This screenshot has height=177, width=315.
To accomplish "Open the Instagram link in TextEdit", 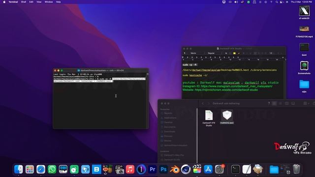I will click(x=237, y=86).
